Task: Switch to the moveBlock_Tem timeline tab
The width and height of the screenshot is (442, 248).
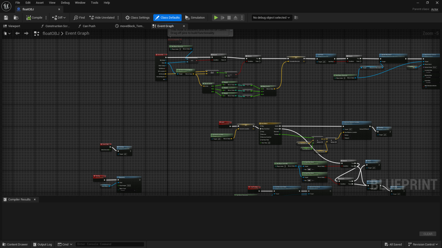Action: click(x=130, y=26)
